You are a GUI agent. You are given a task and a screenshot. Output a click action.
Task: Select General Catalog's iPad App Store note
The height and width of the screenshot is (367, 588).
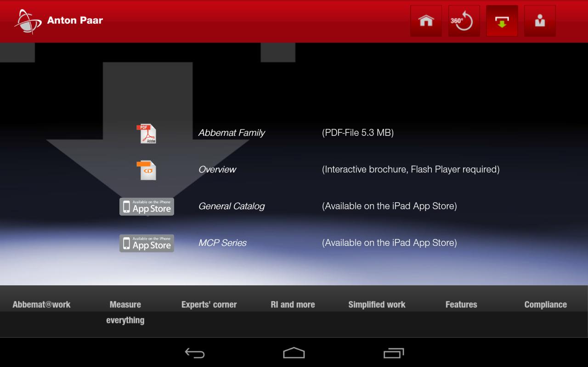[x=390, y=206]
